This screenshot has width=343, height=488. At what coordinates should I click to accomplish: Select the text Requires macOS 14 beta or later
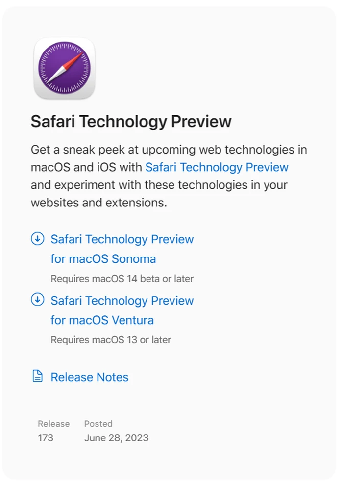click(122, 278)
